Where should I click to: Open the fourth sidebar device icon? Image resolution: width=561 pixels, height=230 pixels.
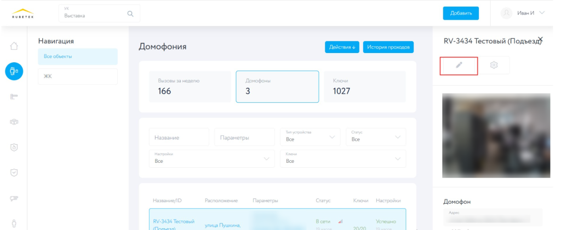coord(14,122)
